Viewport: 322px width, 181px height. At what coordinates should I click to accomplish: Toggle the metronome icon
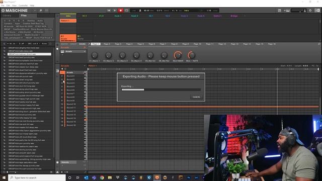140,11
